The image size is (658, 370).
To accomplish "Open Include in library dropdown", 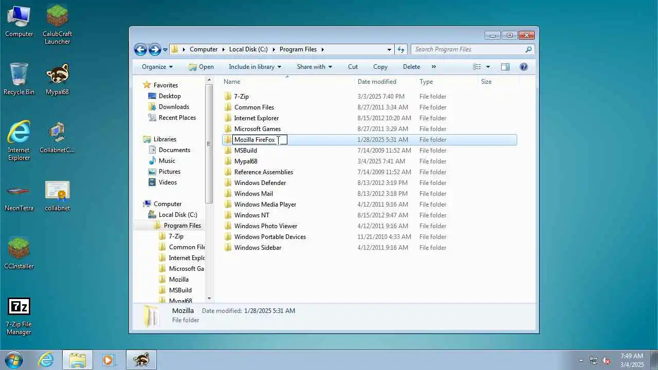I will coord(255,67).
